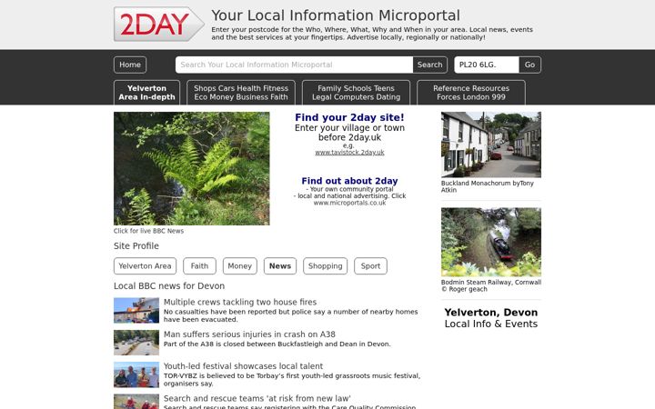This screenshot has height=409, width=655.
Task: Open the www.microportals.co.uk link
Action: click(349, 203)
